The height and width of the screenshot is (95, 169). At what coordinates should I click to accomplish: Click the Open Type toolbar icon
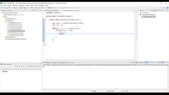[x=42, y=8]
